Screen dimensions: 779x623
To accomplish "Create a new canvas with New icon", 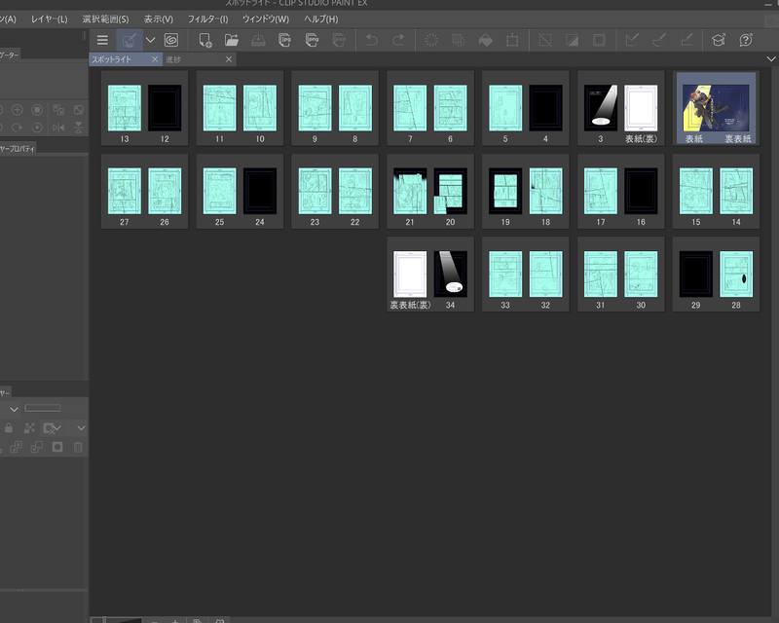I will 205,40.
